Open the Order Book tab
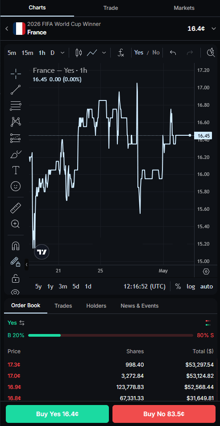Image resolution: width=220 pixels, height=426 pixels. 25,305
